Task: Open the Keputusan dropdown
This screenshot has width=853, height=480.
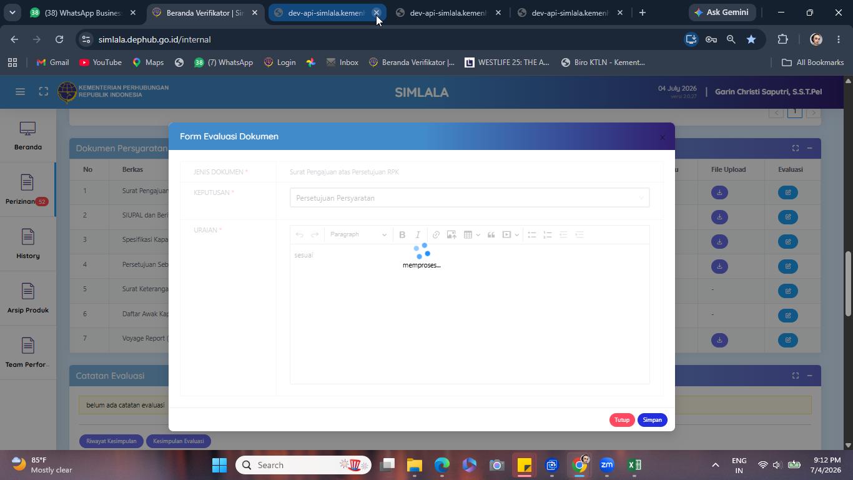Action: (470, 198)
